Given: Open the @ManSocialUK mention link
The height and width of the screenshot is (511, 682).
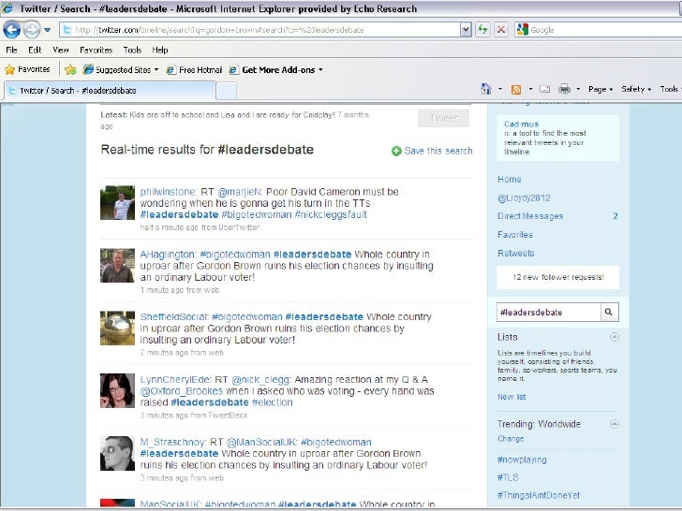Looking at the screenshot, I should (x=261, y=442).
